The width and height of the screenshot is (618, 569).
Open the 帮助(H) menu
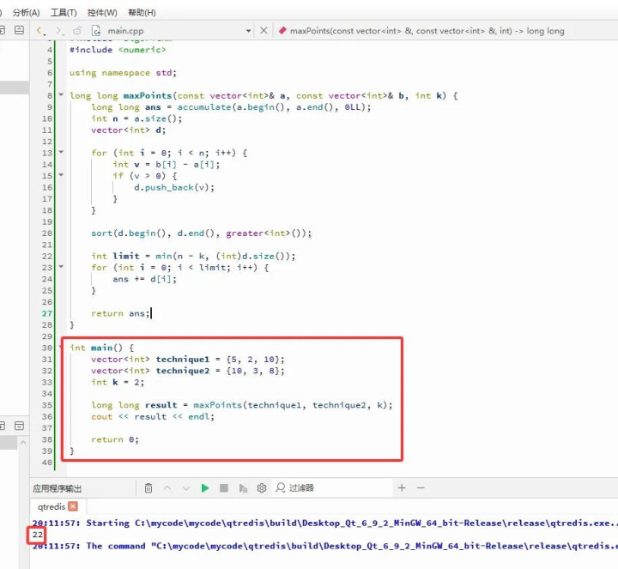[142, 13]
